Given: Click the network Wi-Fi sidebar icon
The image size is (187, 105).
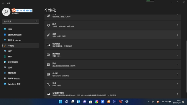Looking at the screenshot, I should (x=5, y=40).
